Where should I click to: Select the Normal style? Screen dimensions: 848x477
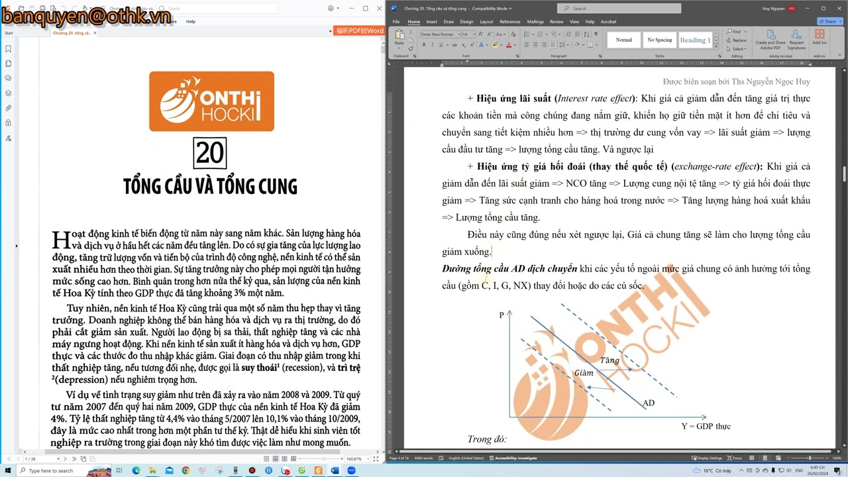(623, 40)
